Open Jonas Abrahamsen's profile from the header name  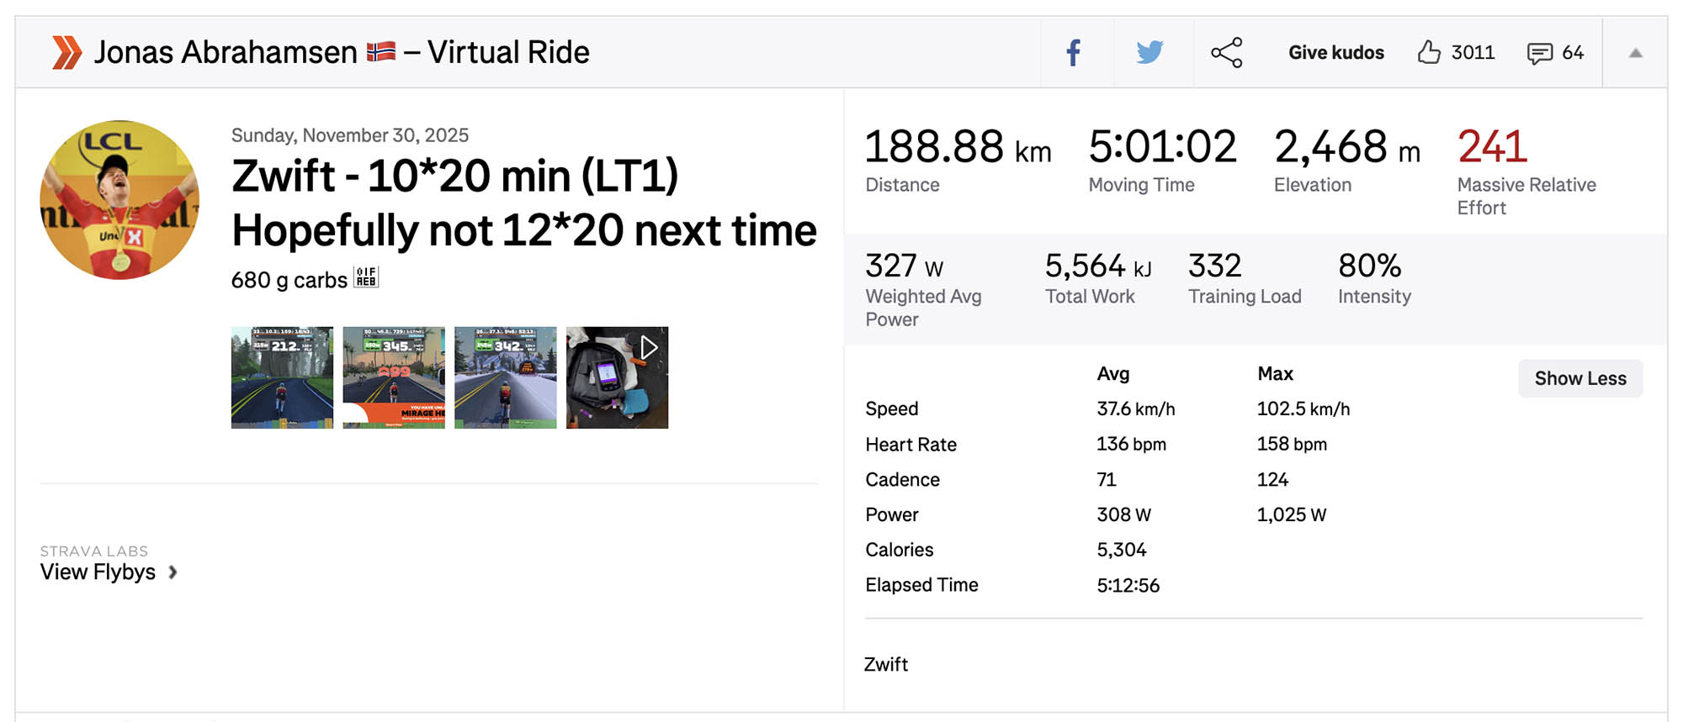pos(226,52)
